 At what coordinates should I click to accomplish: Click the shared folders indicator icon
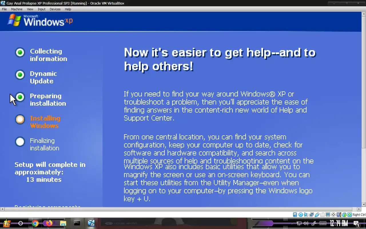(x=323, y=215)
